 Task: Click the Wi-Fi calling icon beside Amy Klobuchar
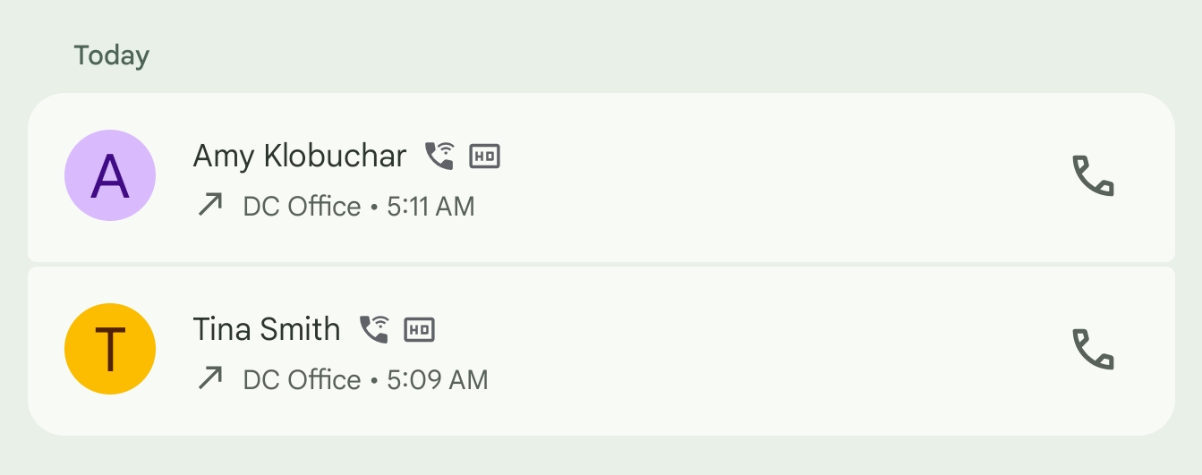[x=439, y=156]
